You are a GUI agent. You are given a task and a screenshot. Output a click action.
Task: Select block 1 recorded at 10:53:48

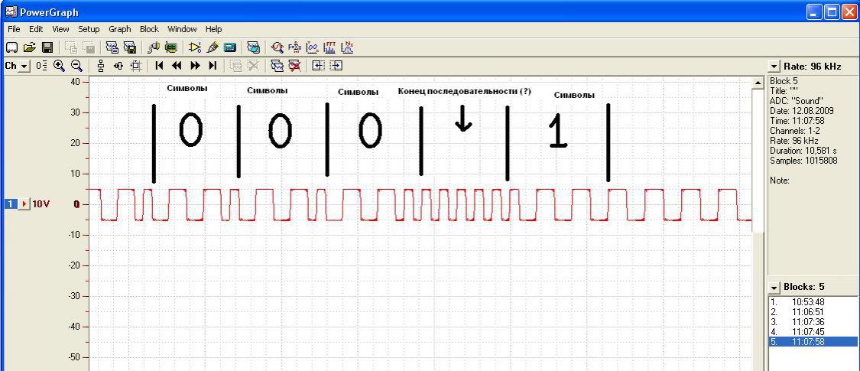[x=807, y=302]
